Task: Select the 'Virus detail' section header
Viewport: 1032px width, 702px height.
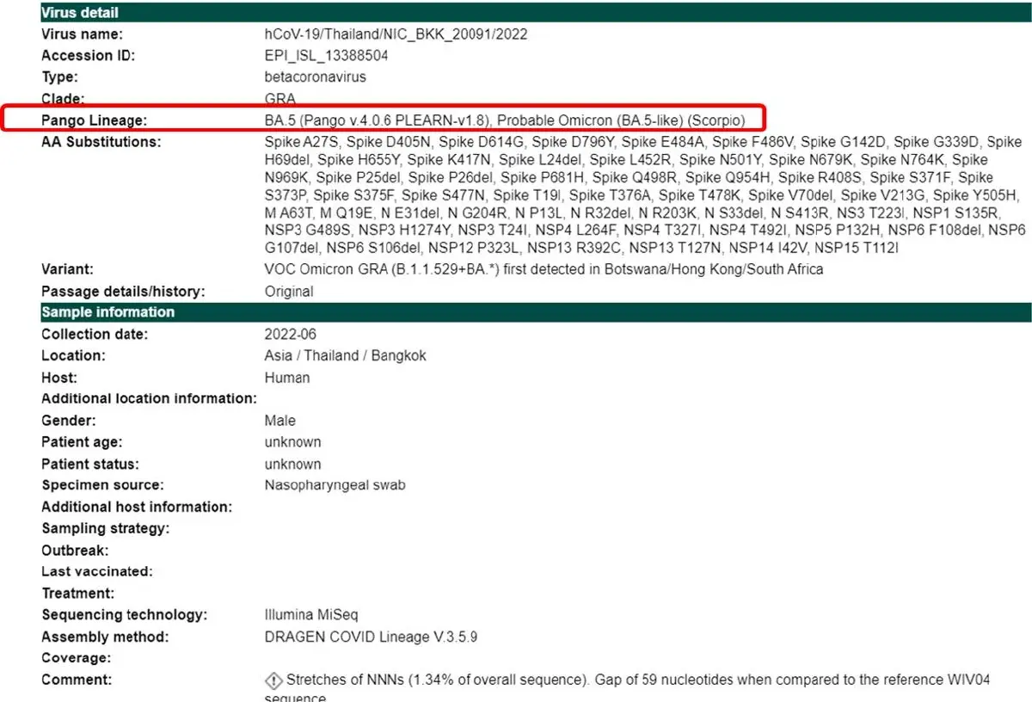Action: (536, 13)
